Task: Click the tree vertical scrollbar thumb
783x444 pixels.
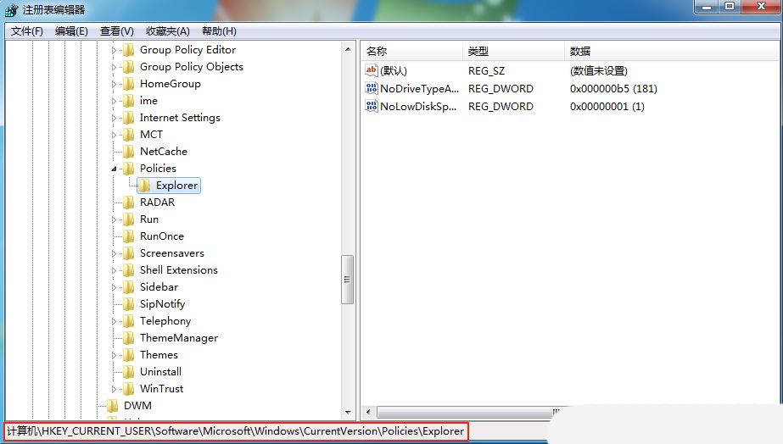Action: 348,280
